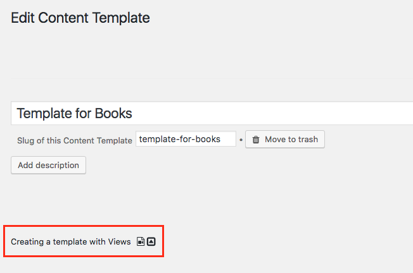Play the Views template video guide
This screenshot has height=273, width=413.
141,241
